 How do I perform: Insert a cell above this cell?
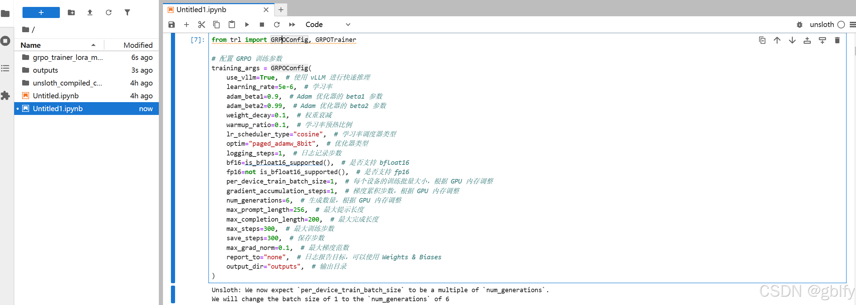[807, 41]
